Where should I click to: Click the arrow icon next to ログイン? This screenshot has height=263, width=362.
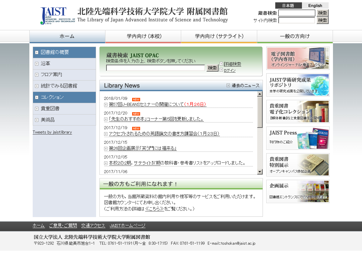[x=221, y=70]
